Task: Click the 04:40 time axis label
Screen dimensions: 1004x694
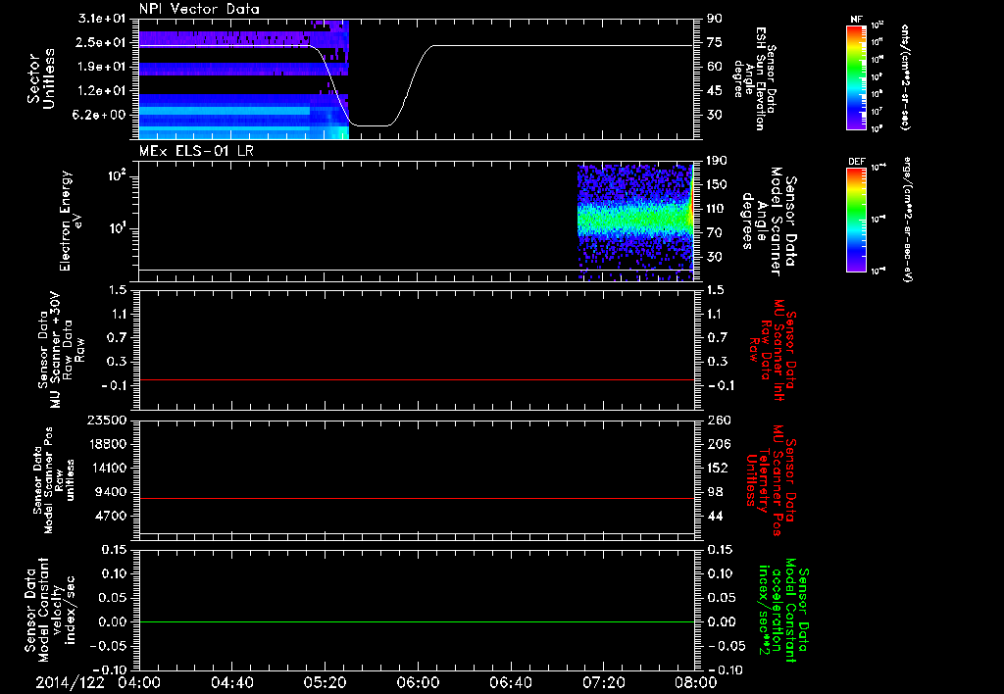Action: 231,682
